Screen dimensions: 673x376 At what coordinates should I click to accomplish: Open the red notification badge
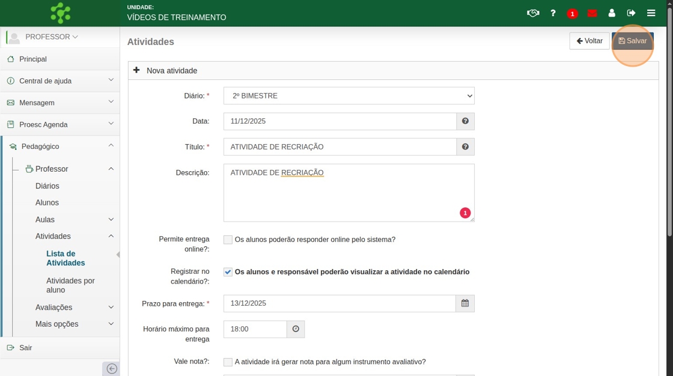[x=572, y=14]
